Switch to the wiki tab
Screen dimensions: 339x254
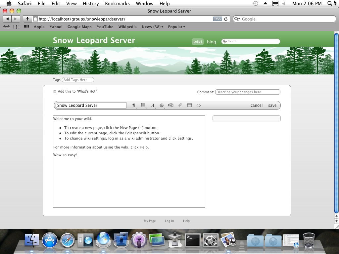click(198, 42)
